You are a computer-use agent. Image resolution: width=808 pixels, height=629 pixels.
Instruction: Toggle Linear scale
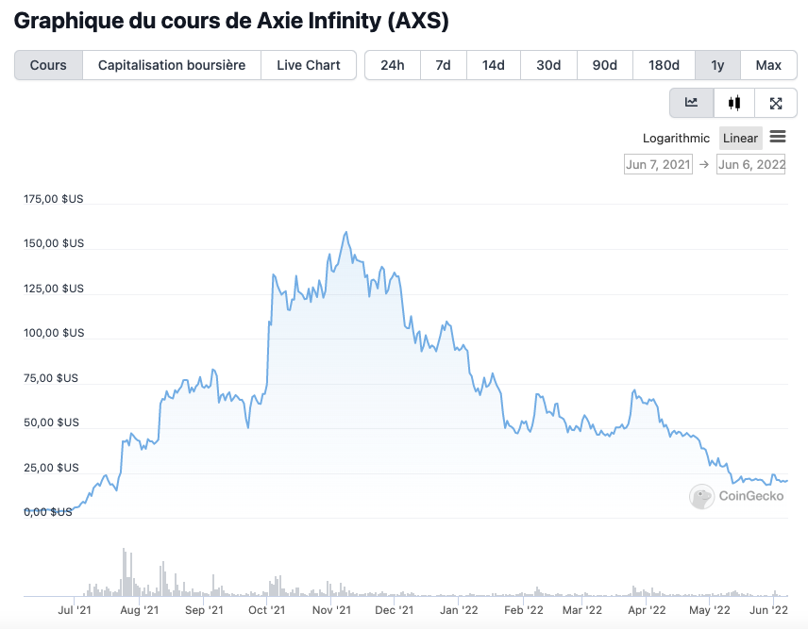[740, 138]
